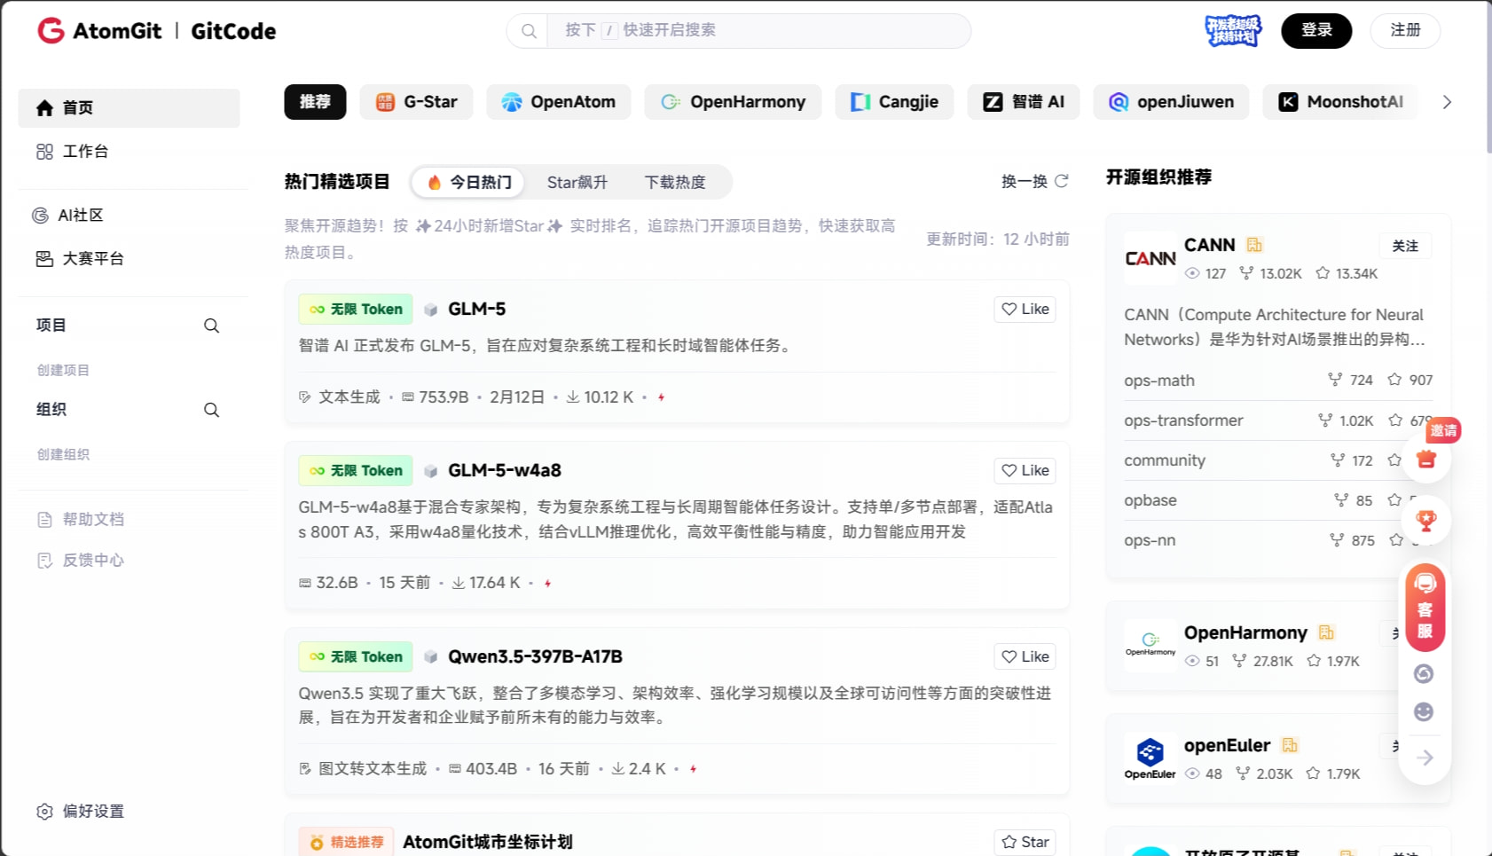Click the 登录 login button
The width and height of the screenshot is (1492, 856).
(x=1316, y=31)
